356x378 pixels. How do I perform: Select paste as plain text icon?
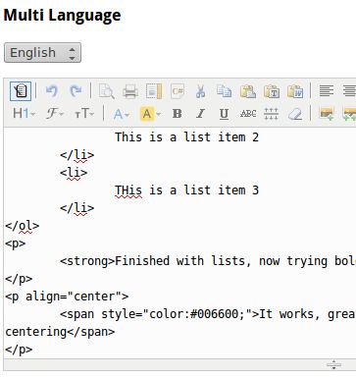272,91
